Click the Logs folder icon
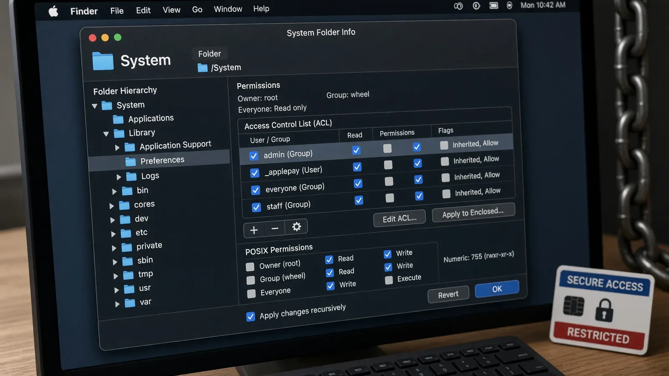This screenshot has height=376, width=669. [x=132, y=176]
